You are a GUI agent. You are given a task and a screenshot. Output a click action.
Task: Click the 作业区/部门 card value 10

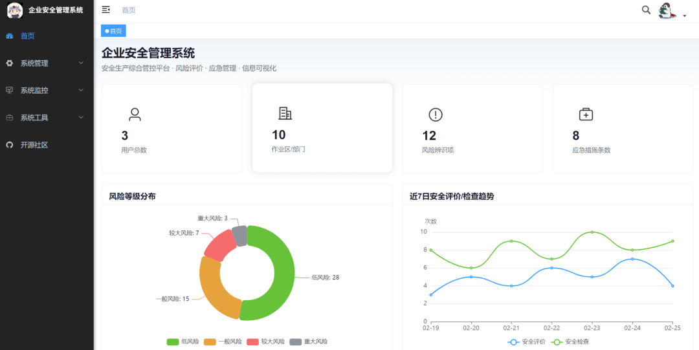(278, 135)
